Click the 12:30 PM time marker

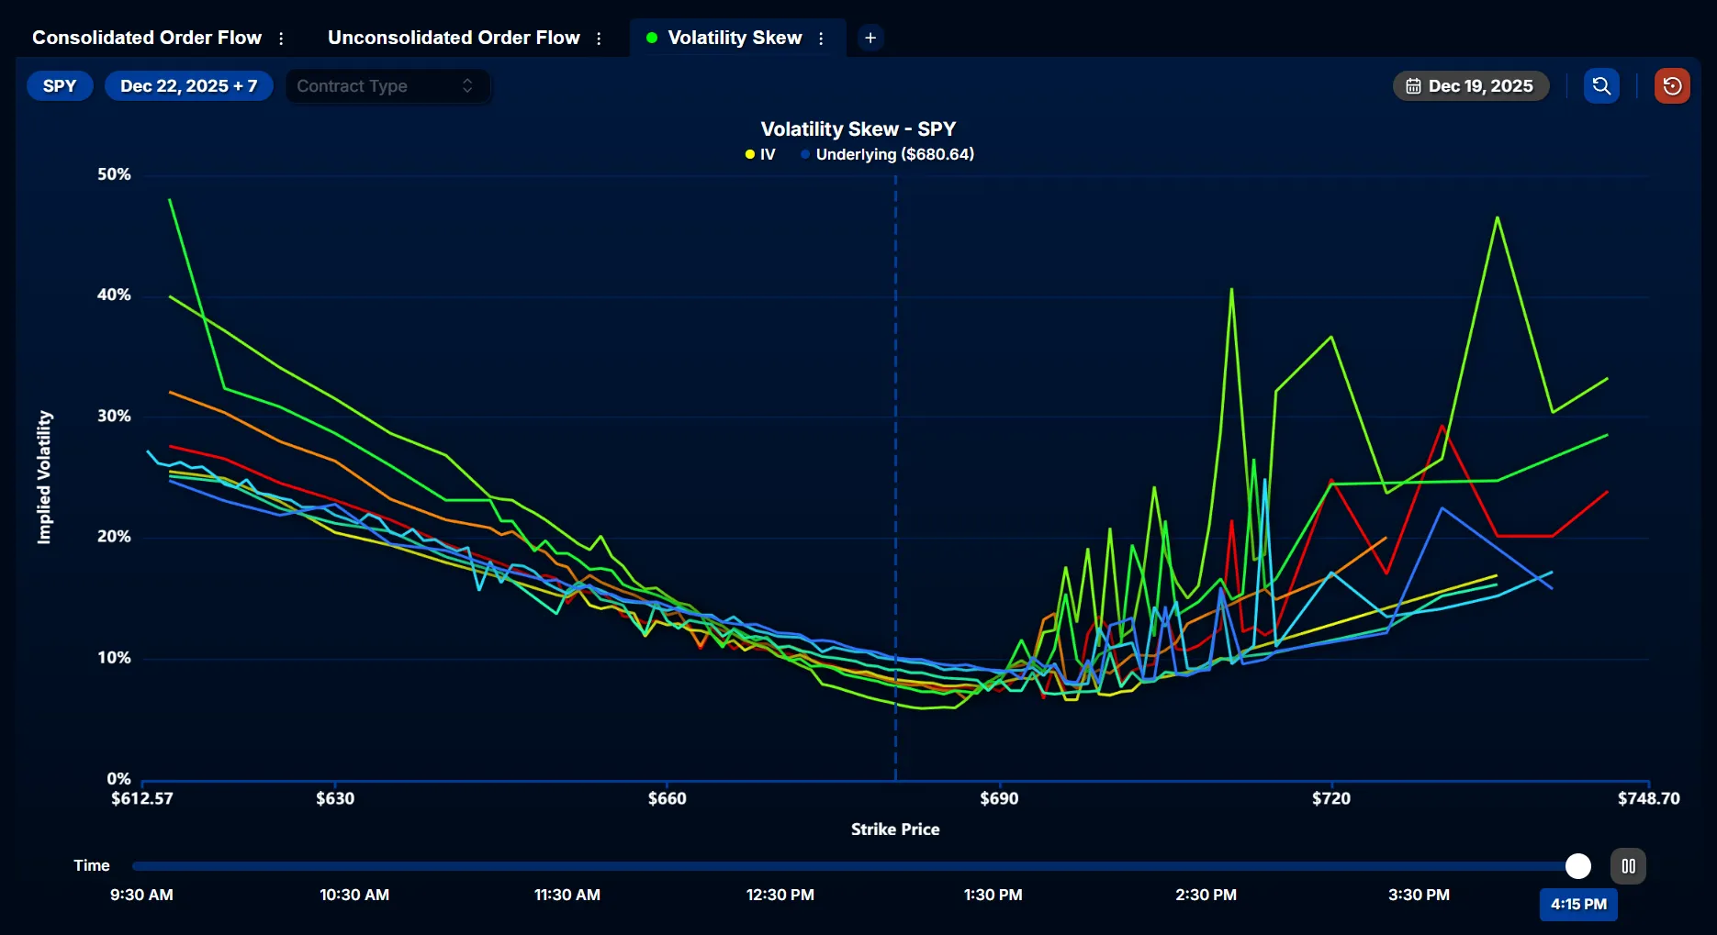tap(780, 895)
